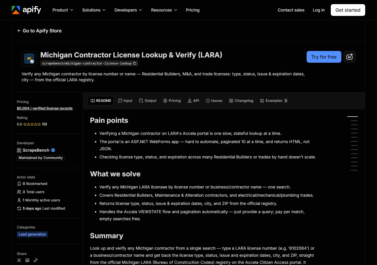Click the Summary heading
This screenshot has width=377, height=265.
(107, 236)
